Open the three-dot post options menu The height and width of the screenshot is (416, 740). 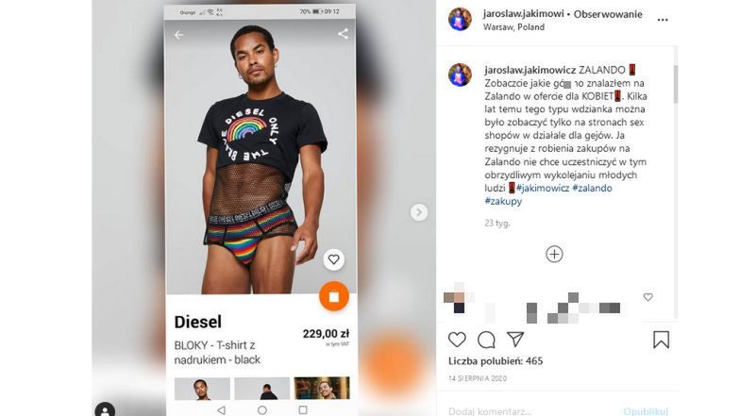coord(663,20)
